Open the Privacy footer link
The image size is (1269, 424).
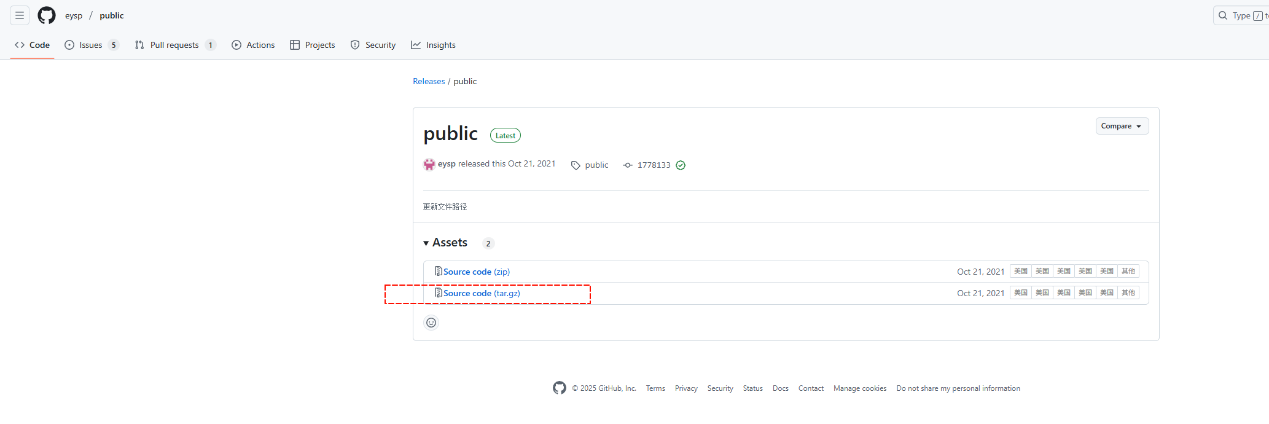pos(686,388)
